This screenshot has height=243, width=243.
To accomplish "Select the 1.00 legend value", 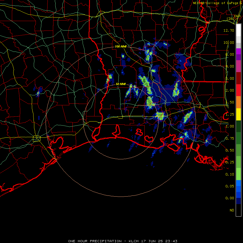I will pos(230,126).
